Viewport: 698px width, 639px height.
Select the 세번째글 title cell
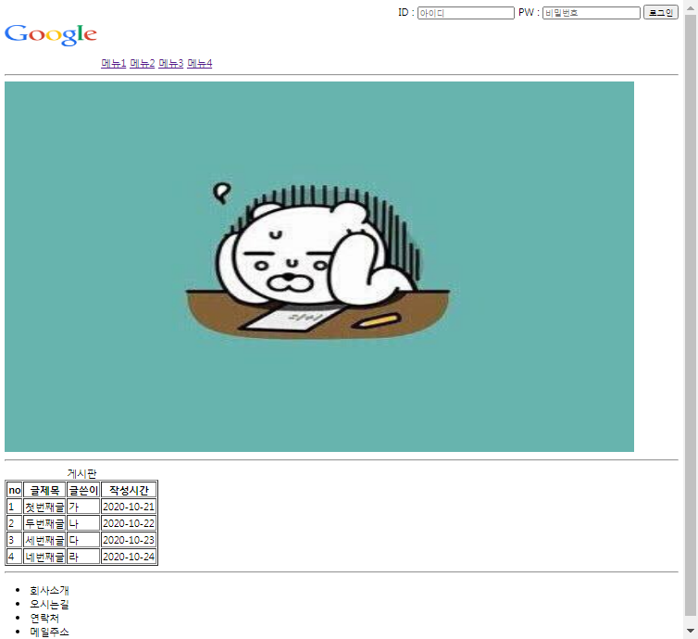44,540
